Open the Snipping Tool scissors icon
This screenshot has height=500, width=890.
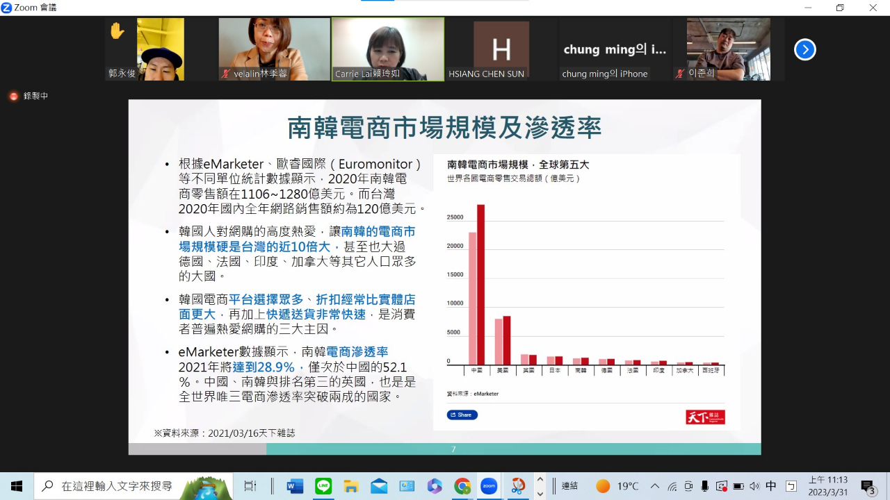pyautogui.click(x=518, y=486)
